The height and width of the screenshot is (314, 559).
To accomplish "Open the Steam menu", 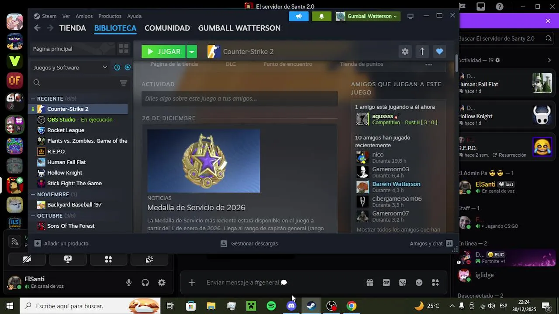I will (x=45, y=16).
